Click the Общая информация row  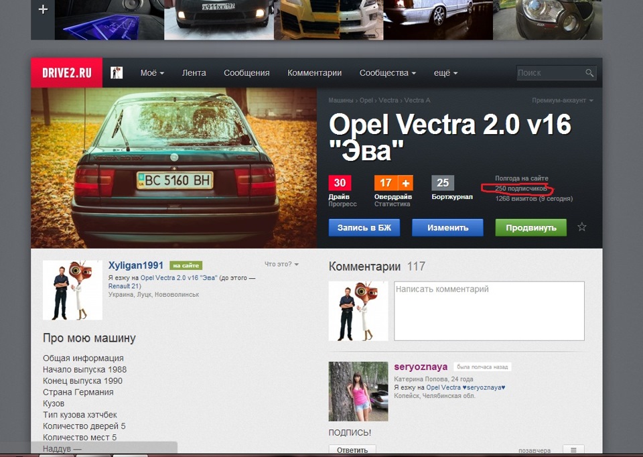pos(83,358)
